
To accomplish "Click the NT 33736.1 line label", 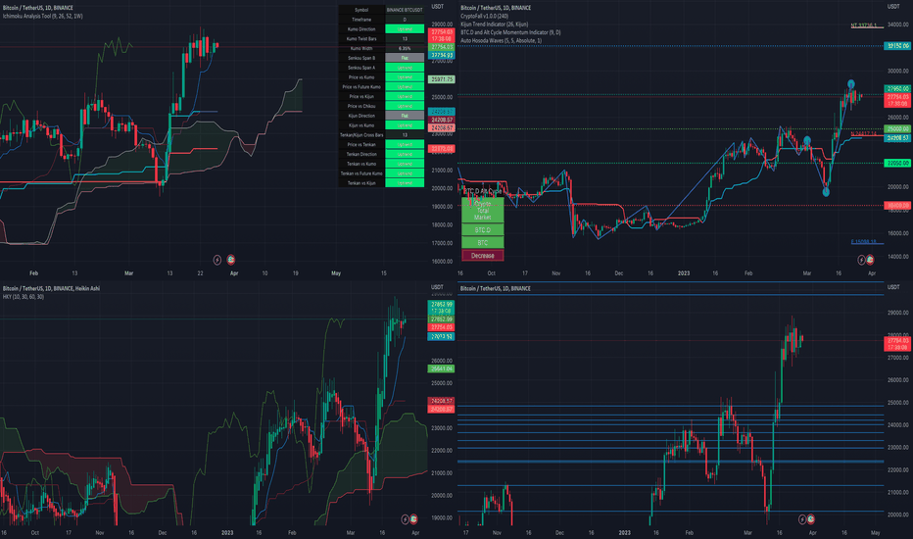I will pos(863,25).
